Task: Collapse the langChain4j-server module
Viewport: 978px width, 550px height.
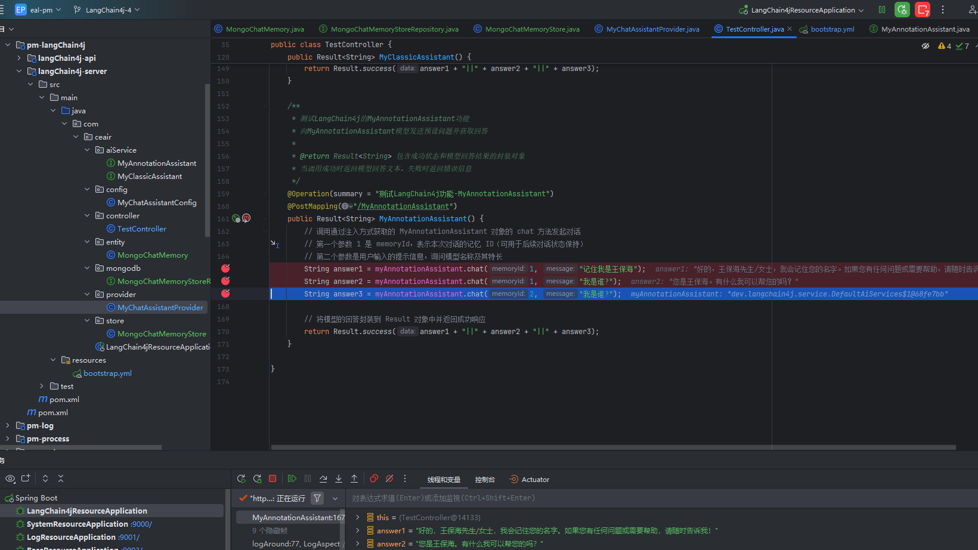Action: point(19,71)
